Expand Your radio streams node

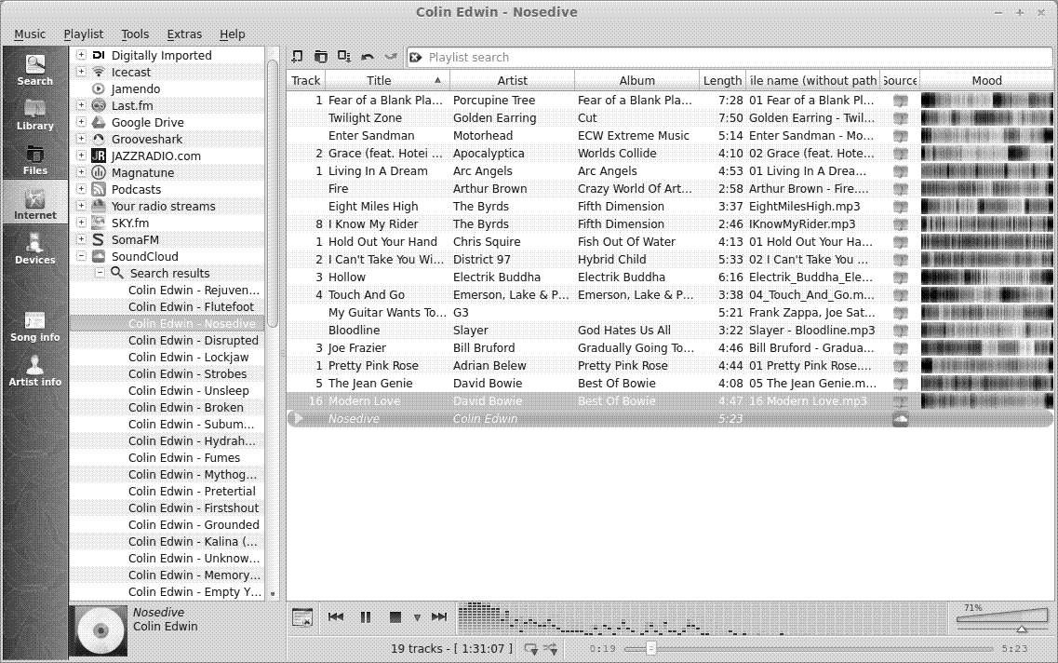81,206
